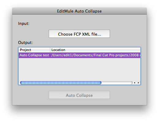This screenshot has height=122, width=159.
Task: Select the Location column header
Action: [95, 50]
